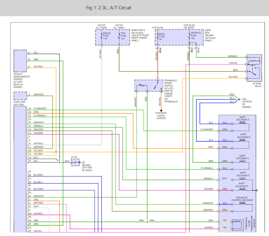
Task: Select the ENG+B FUSE 7.5A label
Action: [x=107, y=36]
